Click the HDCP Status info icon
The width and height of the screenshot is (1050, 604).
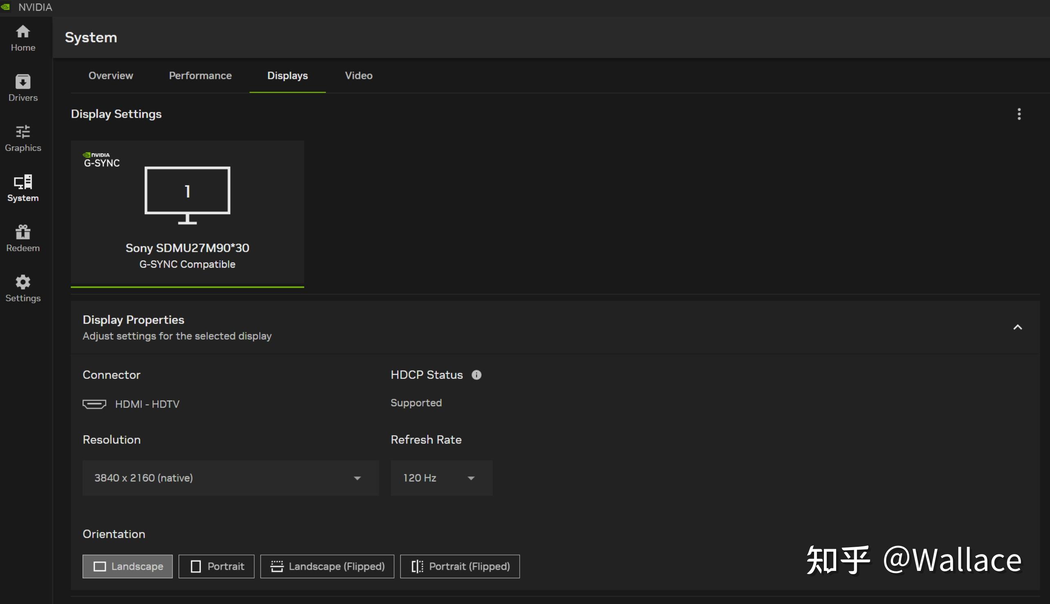tap(476, 375)
